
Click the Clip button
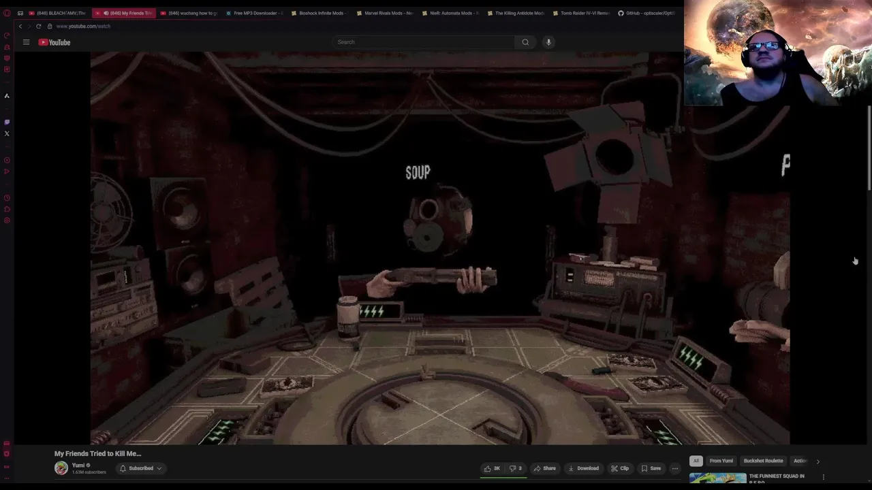coord(620,468)
